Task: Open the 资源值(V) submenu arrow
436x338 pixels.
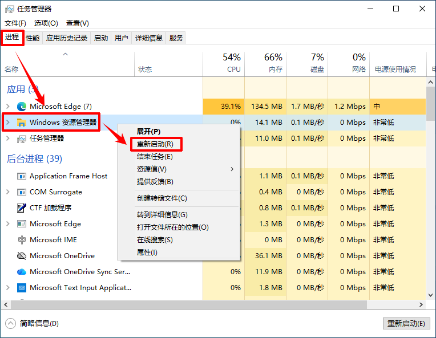Action: tap(232, 169)
